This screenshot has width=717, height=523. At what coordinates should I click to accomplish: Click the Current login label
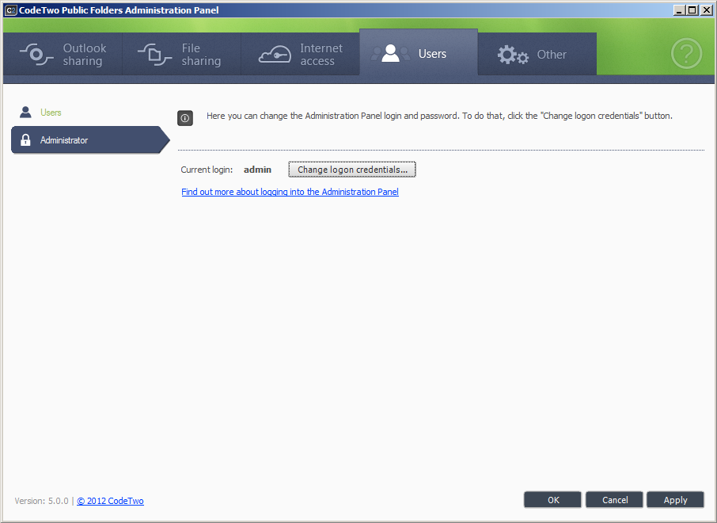point(207,170)
